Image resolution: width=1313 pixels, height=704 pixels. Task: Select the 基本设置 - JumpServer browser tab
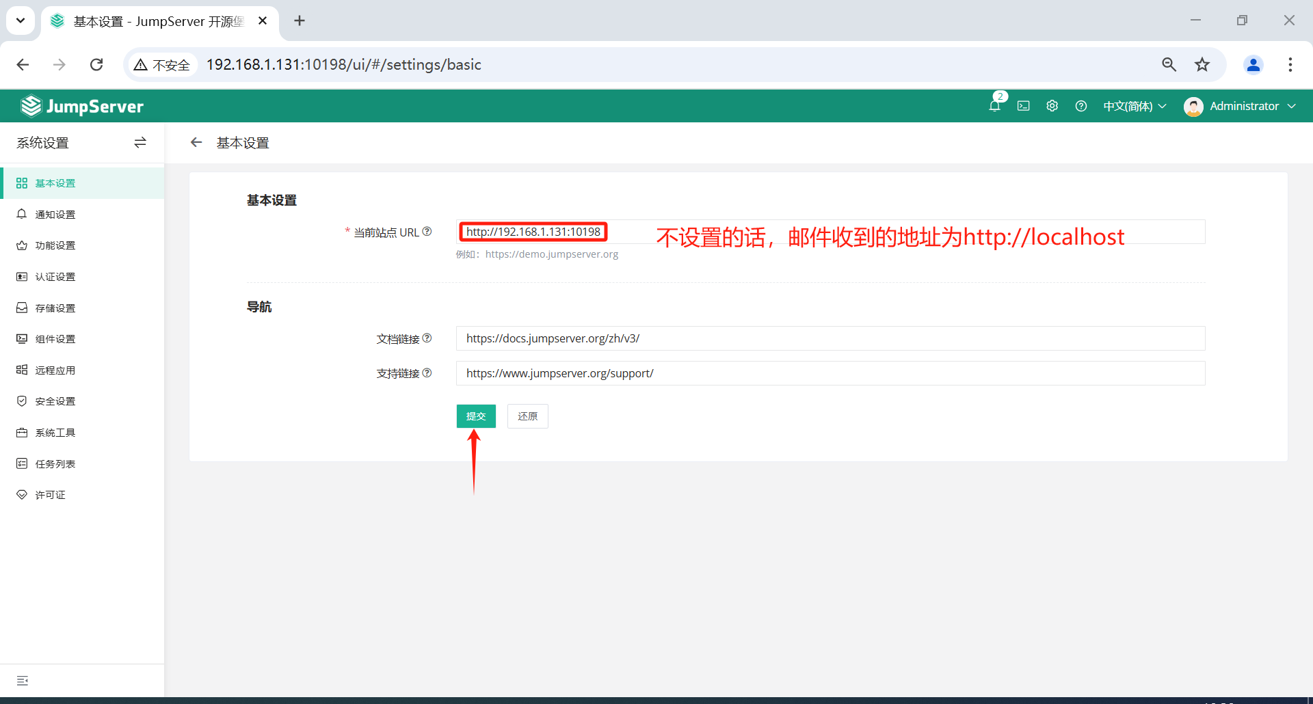pyautogui.click(x=159, y=21)
